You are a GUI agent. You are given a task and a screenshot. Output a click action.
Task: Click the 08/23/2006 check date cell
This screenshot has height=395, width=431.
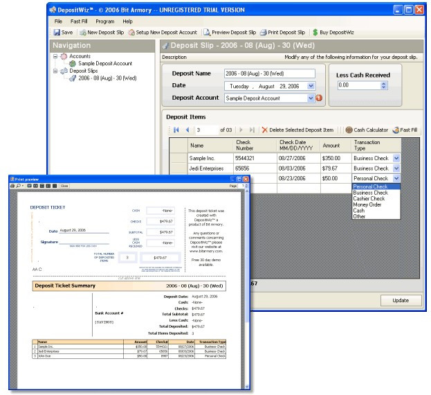[299, 178]
